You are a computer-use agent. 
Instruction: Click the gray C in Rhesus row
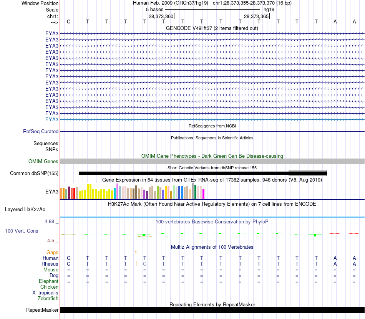coord(145,264)
